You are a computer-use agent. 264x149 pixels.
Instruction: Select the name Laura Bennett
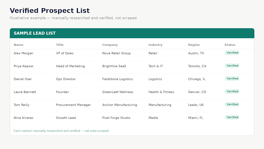pyautogui.click(x=25, y=92)
